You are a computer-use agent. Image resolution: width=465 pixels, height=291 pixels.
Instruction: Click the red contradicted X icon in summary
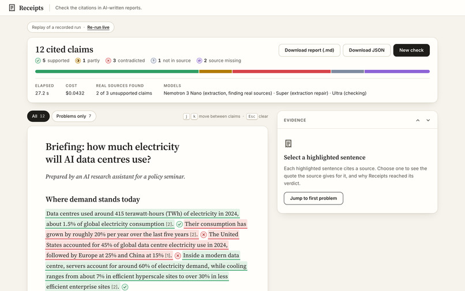pos(108,61)
